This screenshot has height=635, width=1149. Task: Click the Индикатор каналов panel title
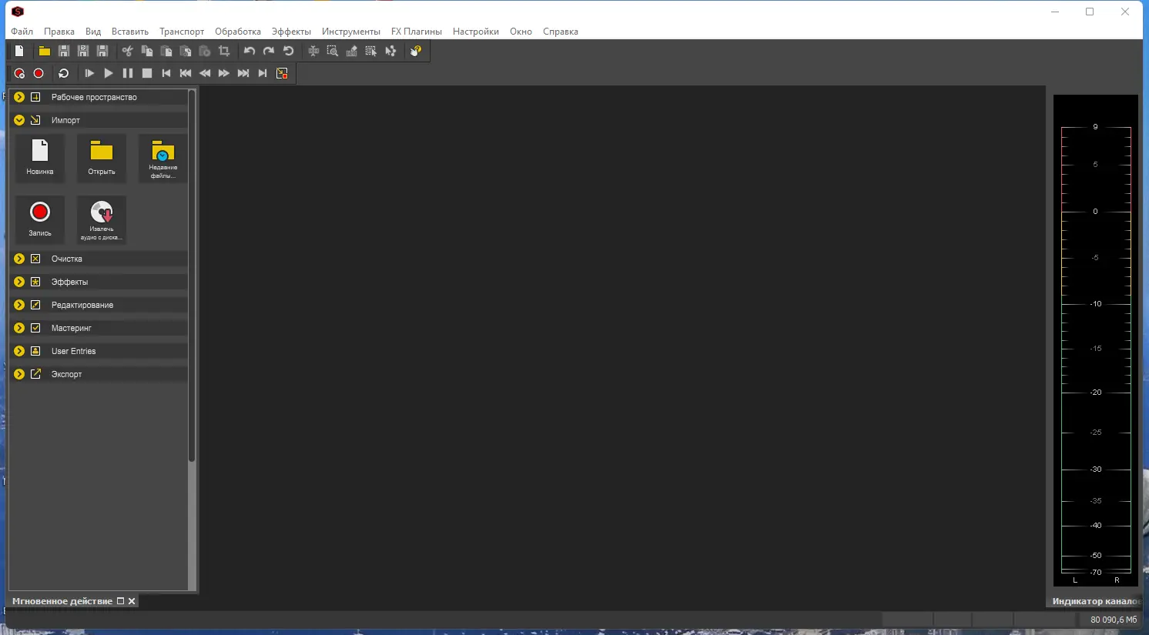(x=1097, y=601)
